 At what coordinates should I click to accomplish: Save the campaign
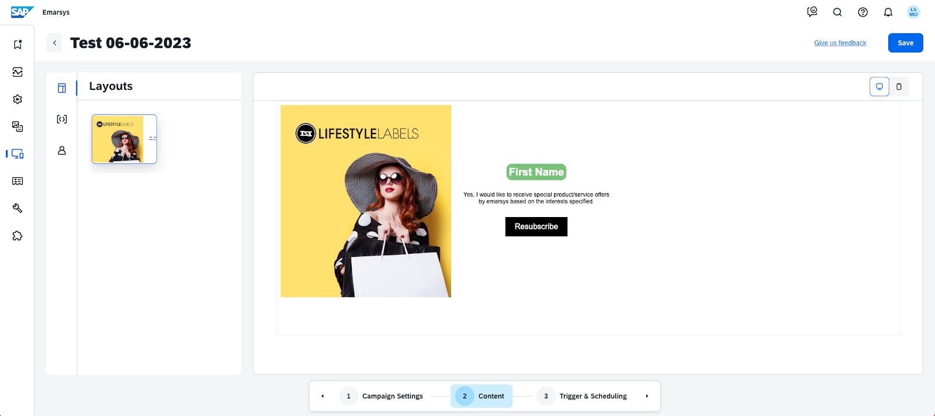[906, 43]
